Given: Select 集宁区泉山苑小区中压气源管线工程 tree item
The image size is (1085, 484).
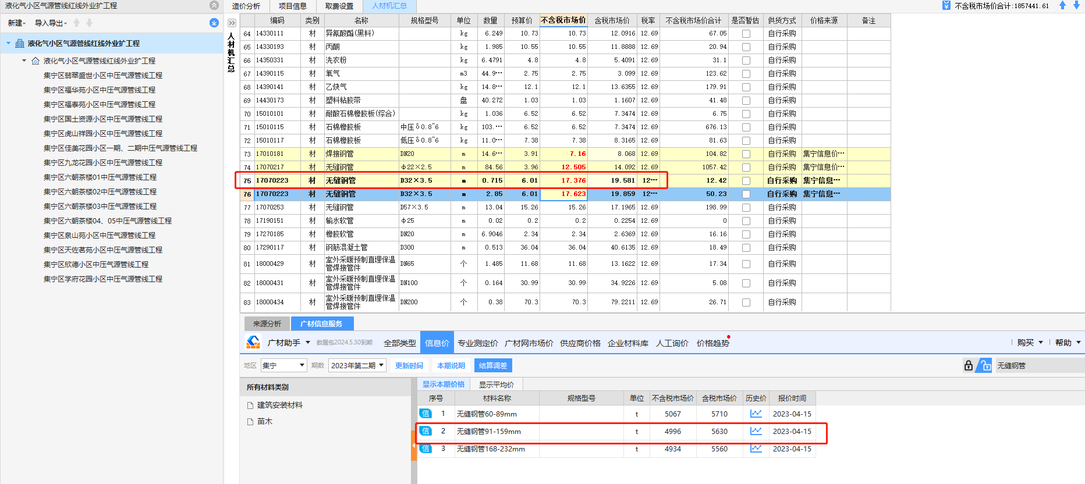Looking at the screenshot, I should pos(100,236).
